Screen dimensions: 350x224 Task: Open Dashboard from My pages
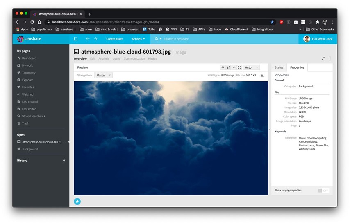29,58
